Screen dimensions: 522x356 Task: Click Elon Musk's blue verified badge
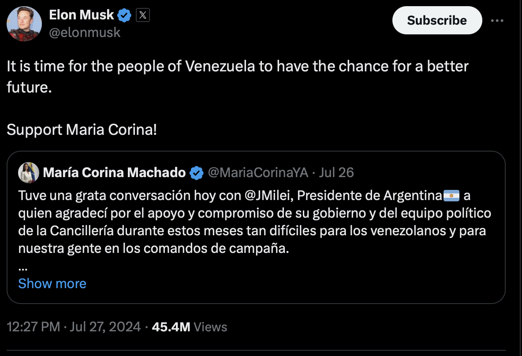125,16
